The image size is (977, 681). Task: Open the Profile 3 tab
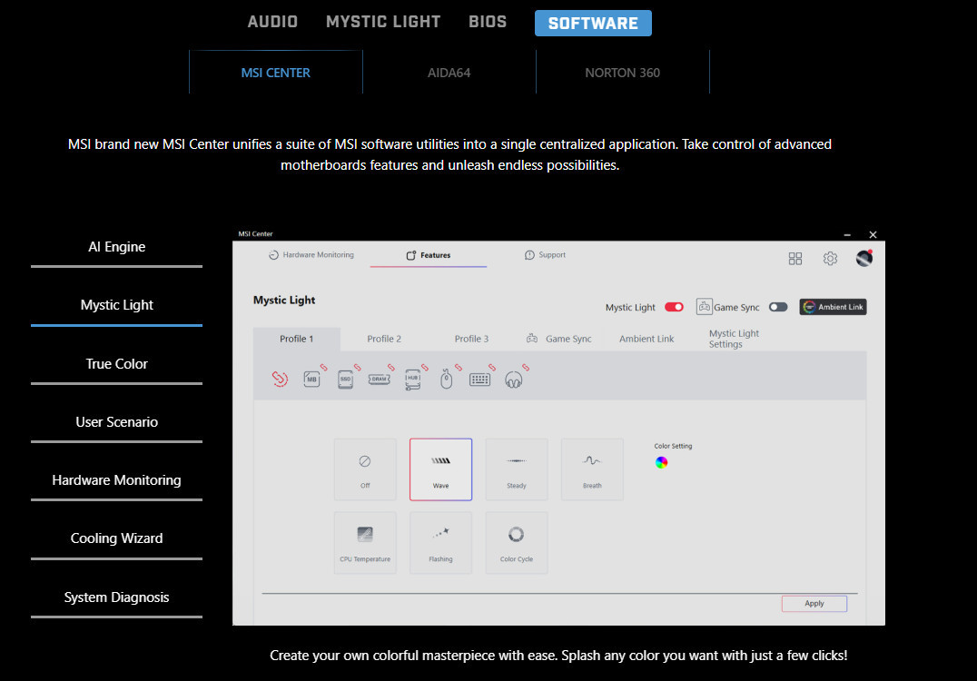click(471, 339)
